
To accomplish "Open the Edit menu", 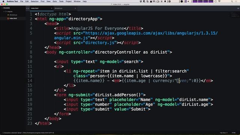I will pos(27,1).
